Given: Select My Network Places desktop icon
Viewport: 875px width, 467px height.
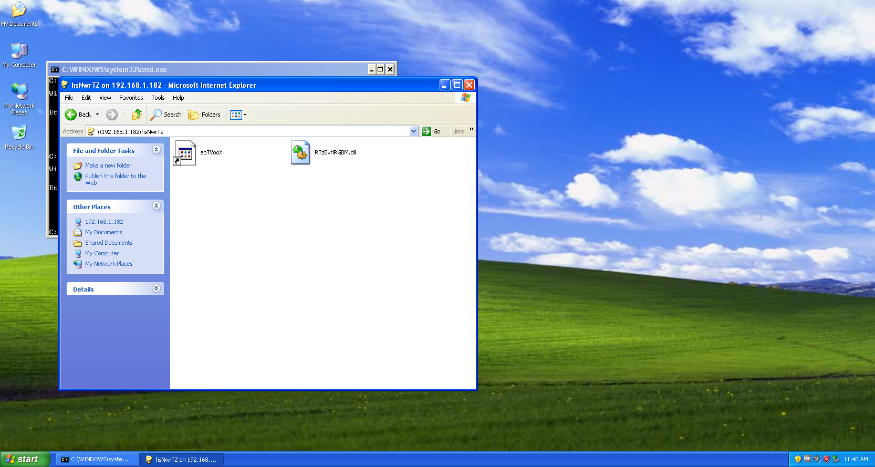Looking at the screenshot, I should pyautogui.click(x=19, y=99).
